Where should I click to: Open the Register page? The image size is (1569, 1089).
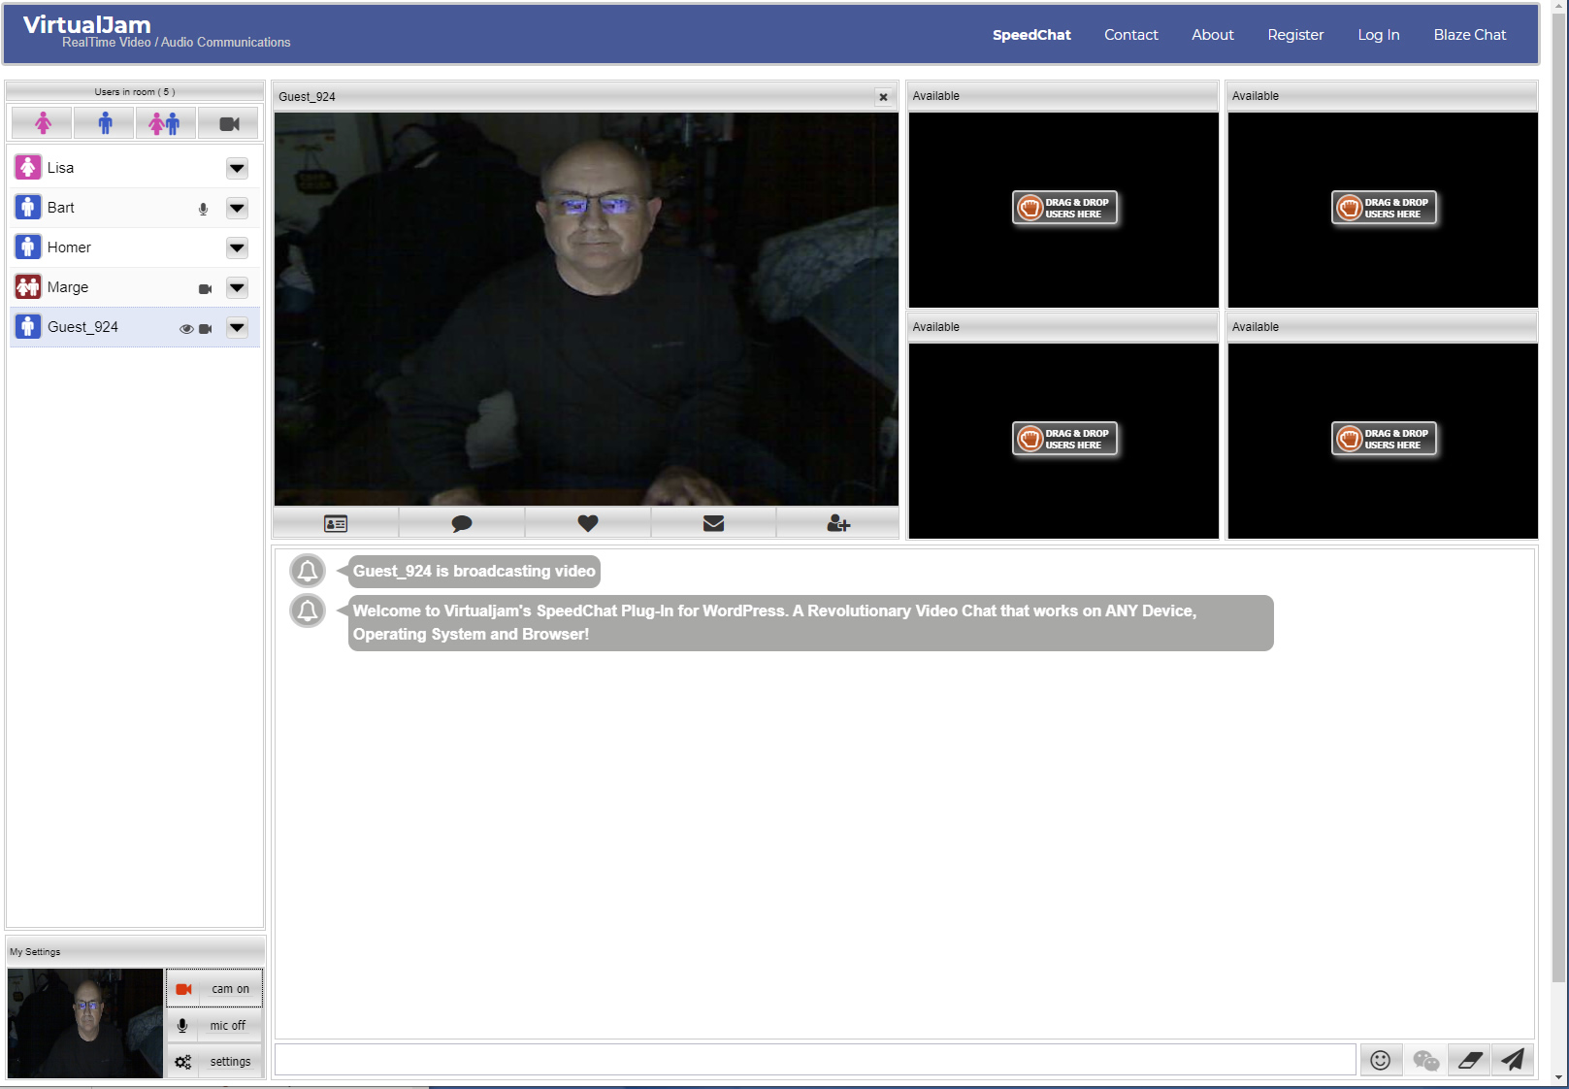click(1295, 34)
